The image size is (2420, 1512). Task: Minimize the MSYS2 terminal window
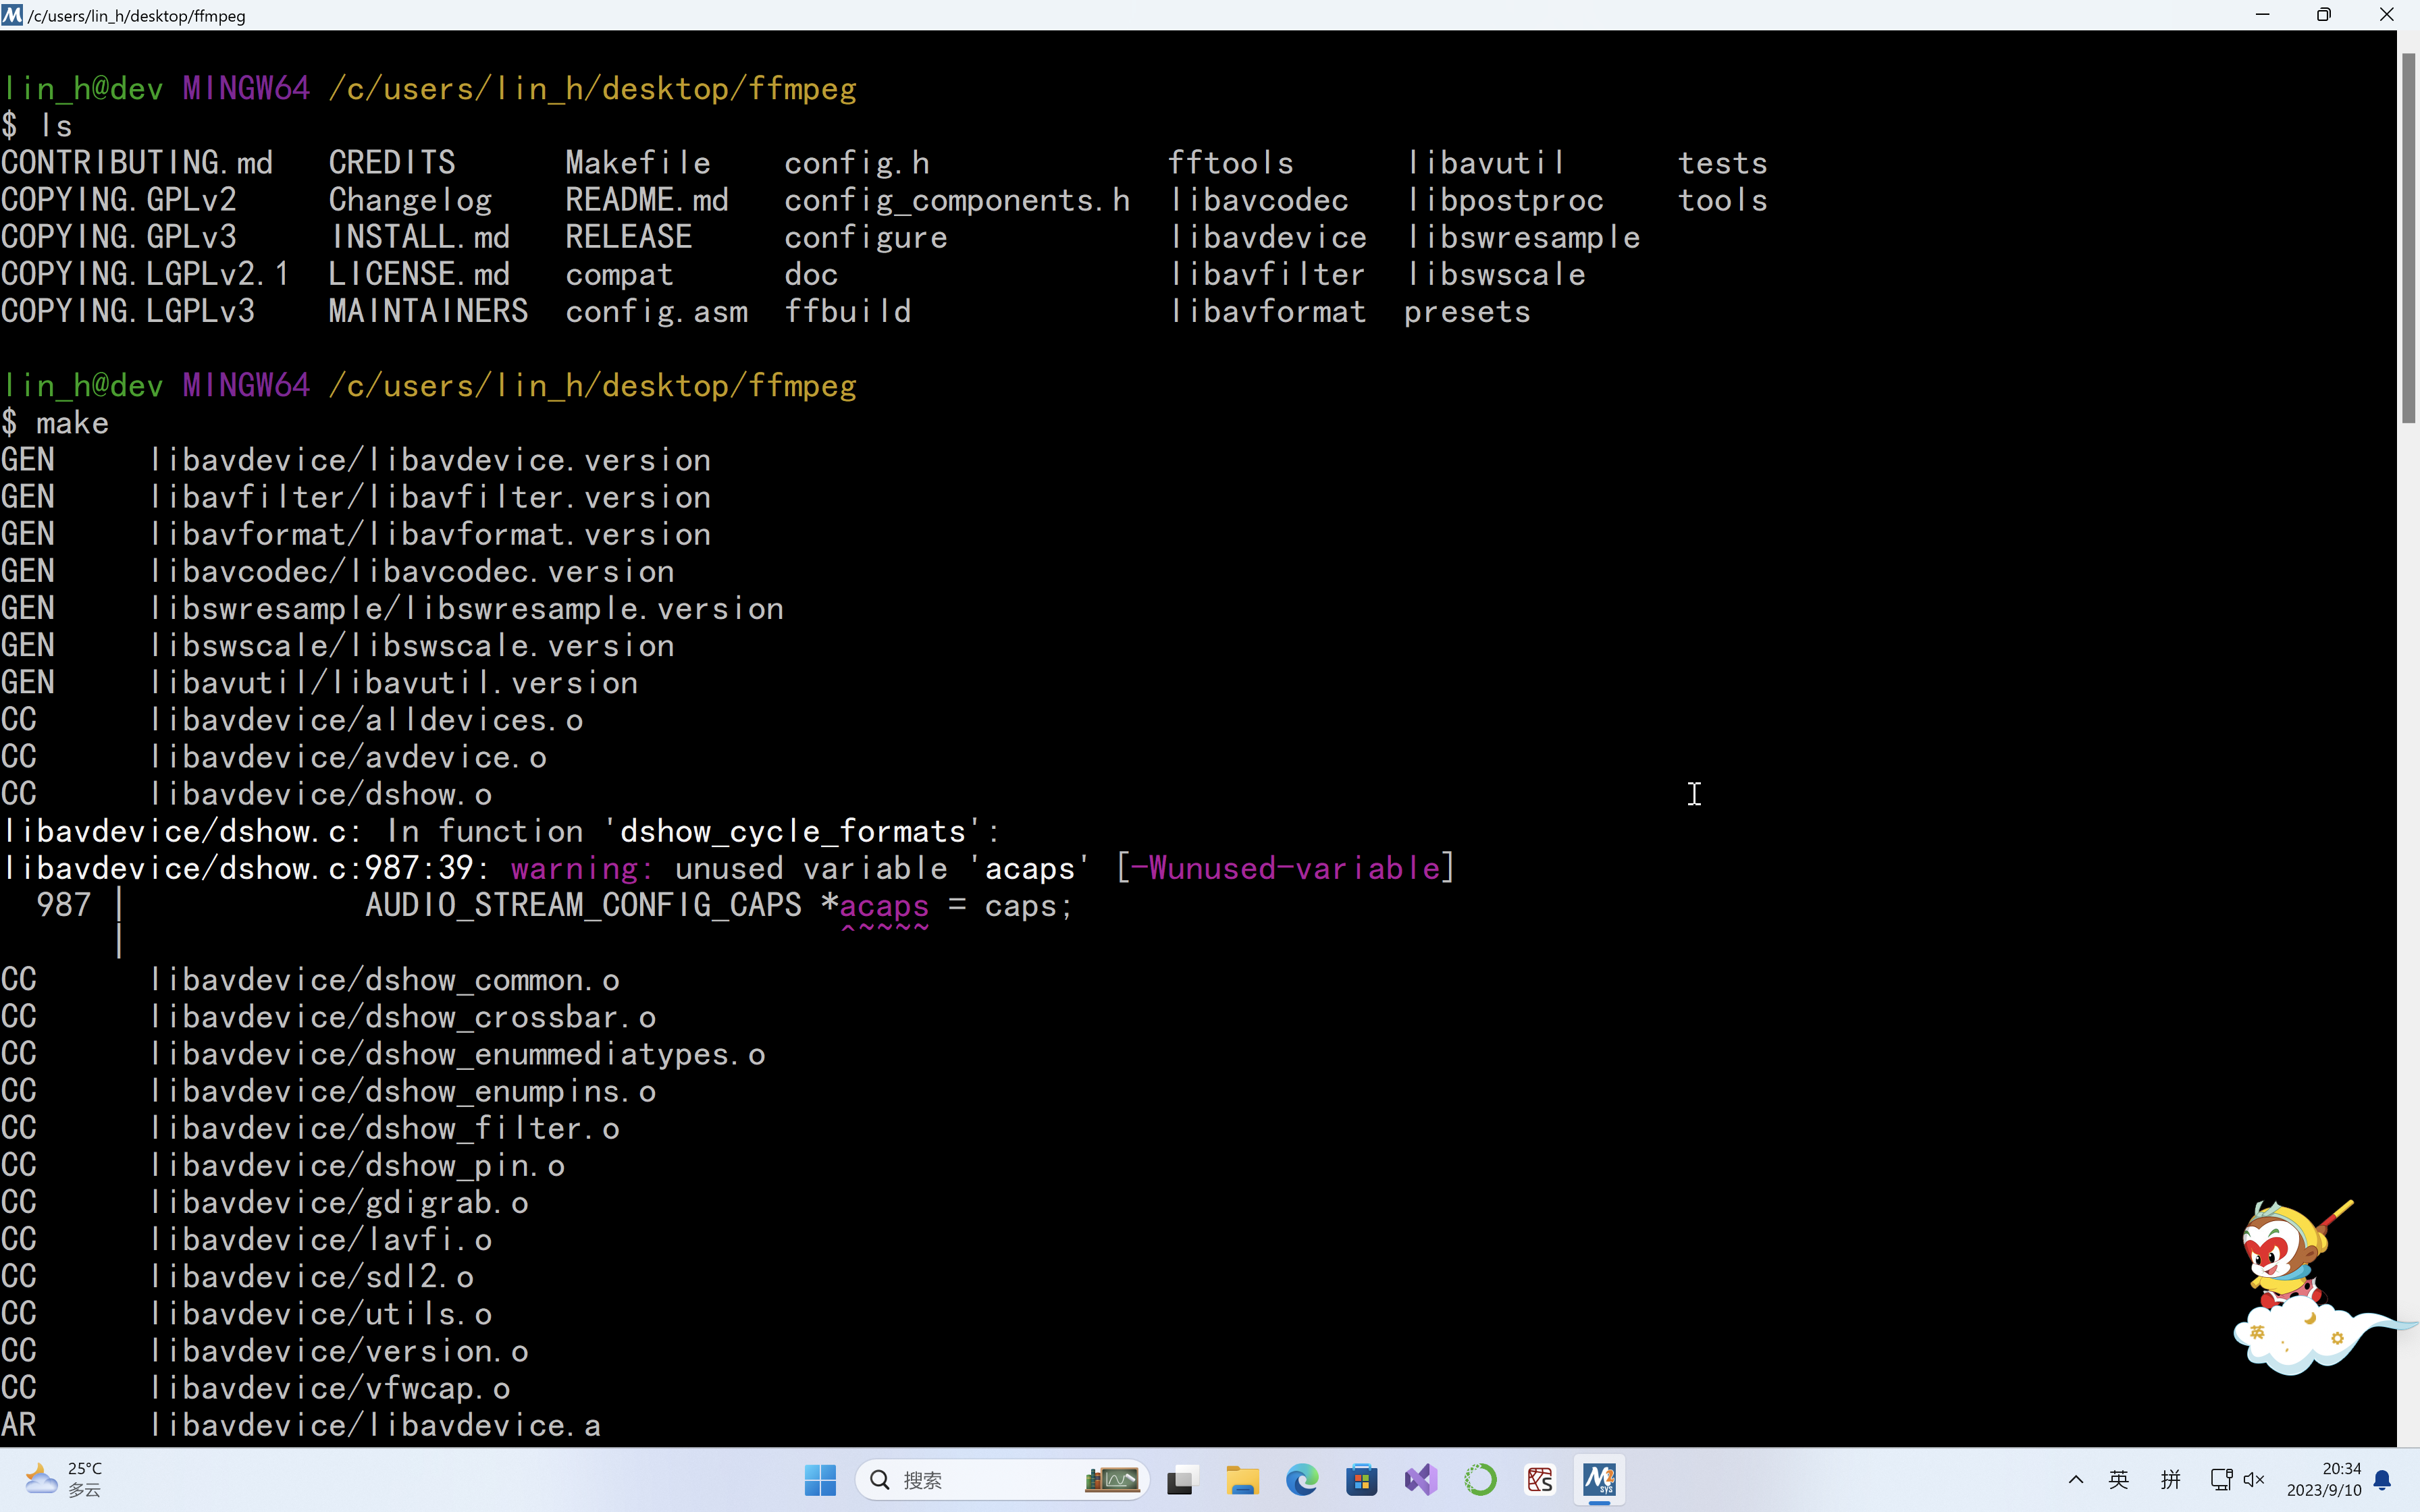click(2263, 15)
